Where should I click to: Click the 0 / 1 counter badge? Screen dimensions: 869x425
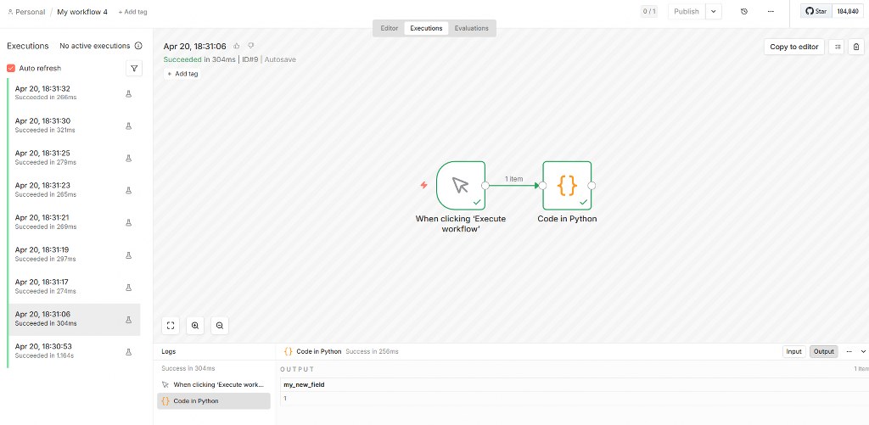[648, 12]
